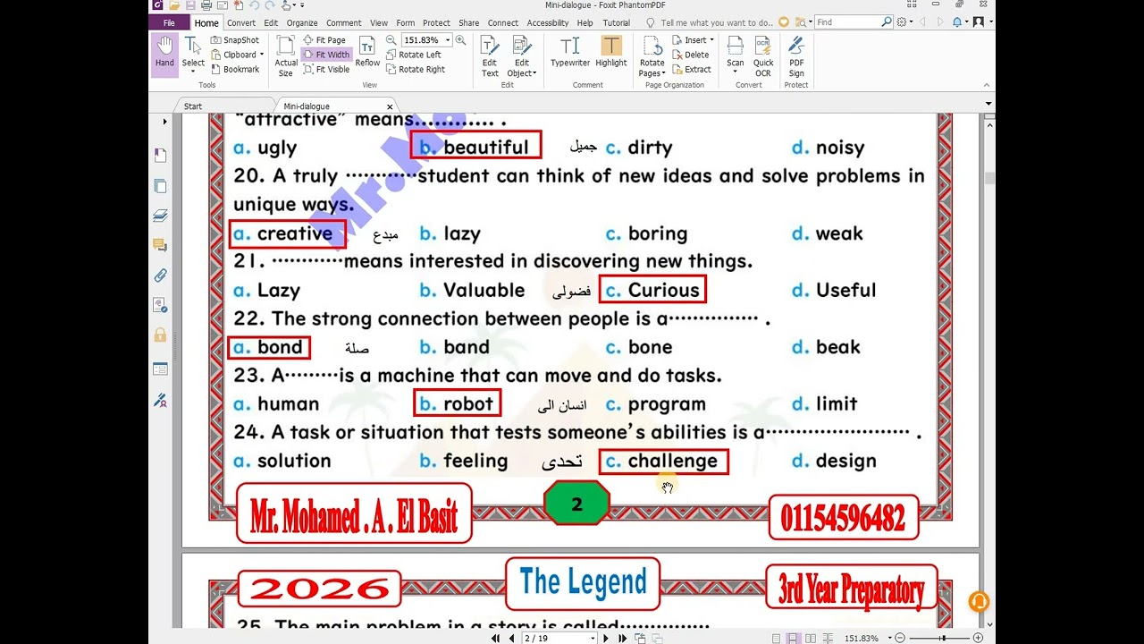Open the File menu
The height and width of the screenshot is (644, 1144).
(169, 22)
